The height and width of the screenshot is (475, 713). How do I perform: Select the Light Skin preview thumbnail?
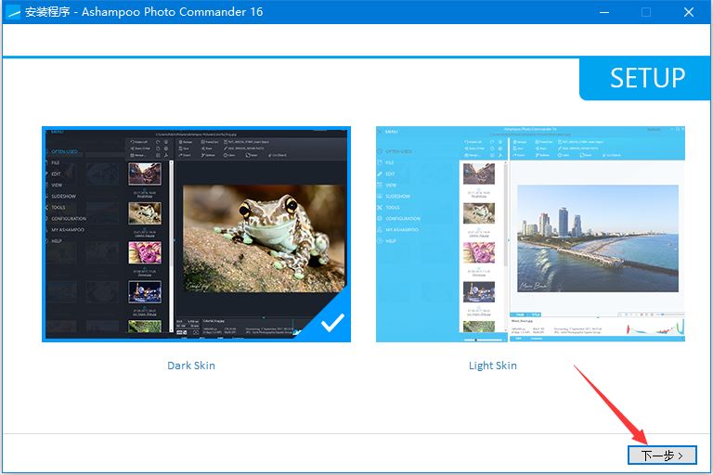click(x=530, y=234)
